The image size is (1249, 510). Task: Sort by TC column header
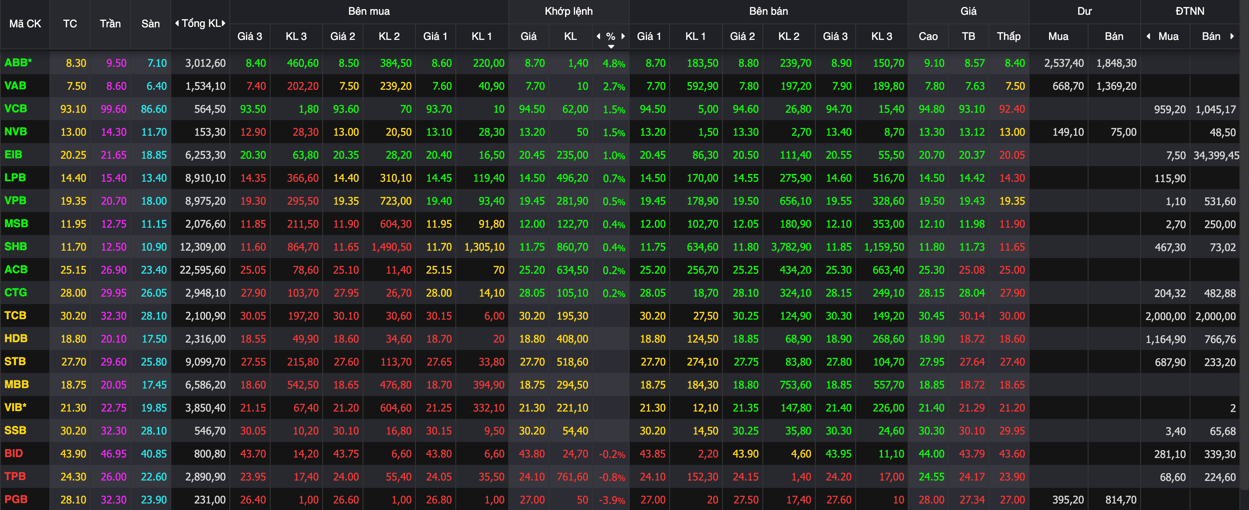click(70, 24)
